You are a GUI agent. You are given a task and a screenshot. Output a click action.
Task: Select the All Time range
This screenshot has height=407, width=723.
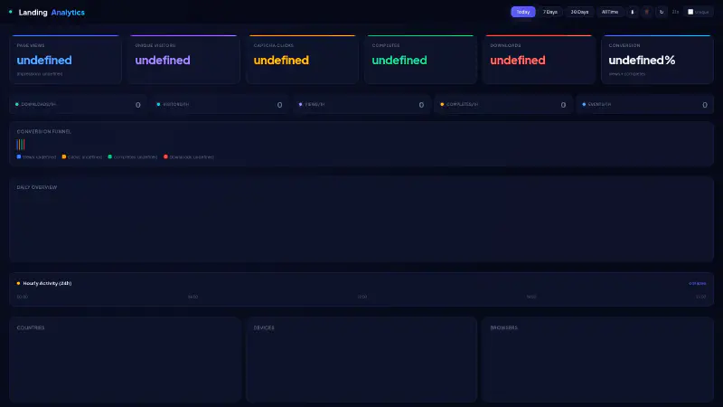(609, 12)
